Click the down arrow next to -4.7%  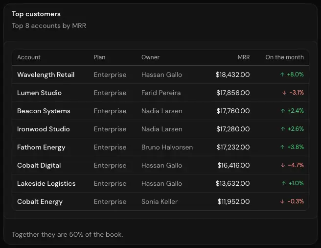283,165
